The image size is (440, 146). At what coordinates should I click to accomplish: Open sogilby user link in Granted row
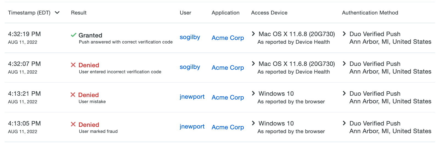point(190,37)
